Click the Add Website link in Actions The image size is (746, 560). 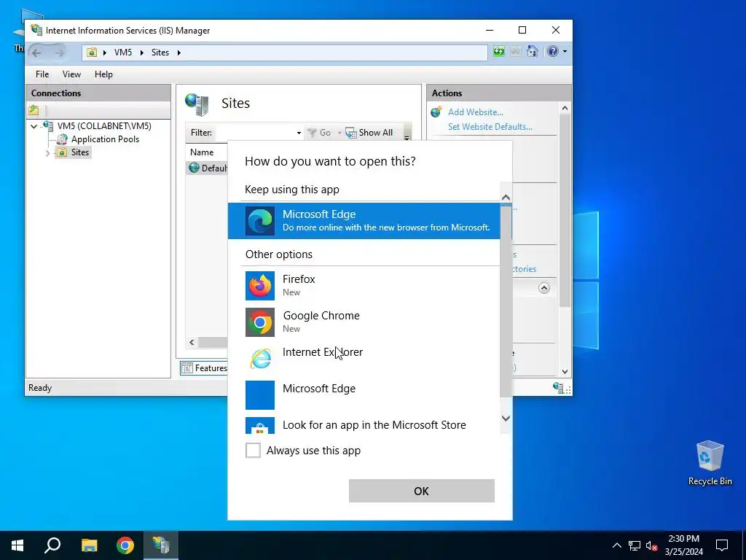475,112
